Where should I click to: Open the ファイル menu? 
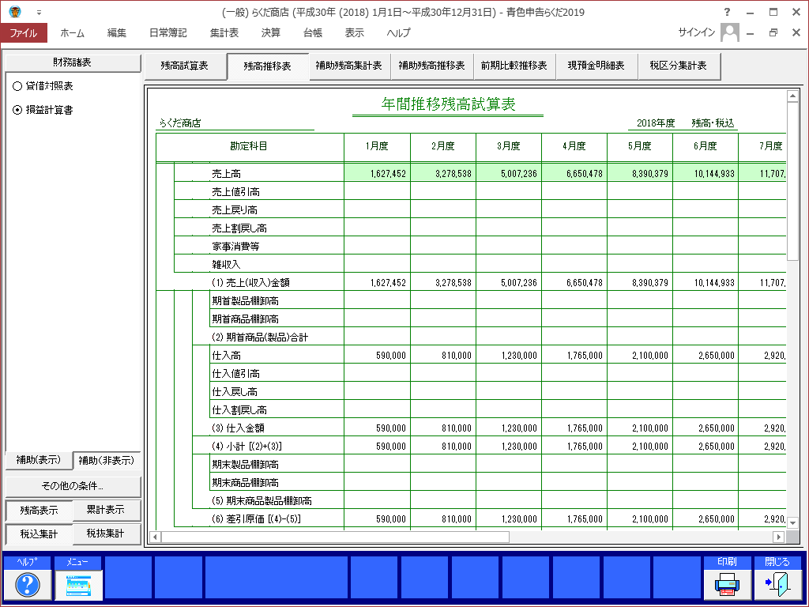(24, 32)
